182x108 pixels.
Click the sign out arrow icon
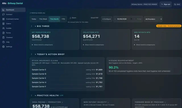(x=162, y=4)
